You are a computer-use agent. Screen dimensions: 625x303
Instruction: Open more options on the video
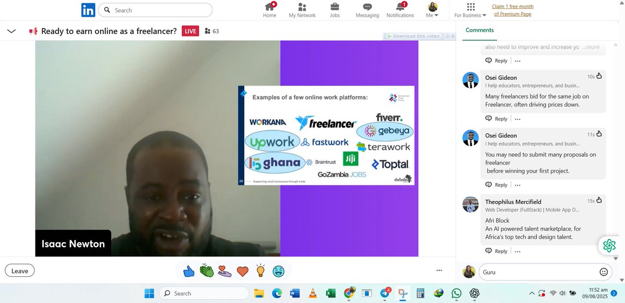tap(440, 271)
